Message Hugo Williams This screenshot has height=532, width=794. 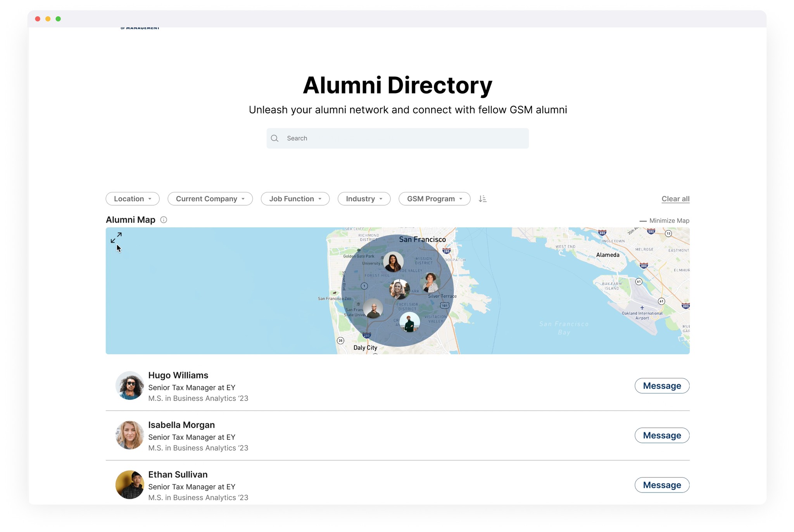(x=662, y=386)
